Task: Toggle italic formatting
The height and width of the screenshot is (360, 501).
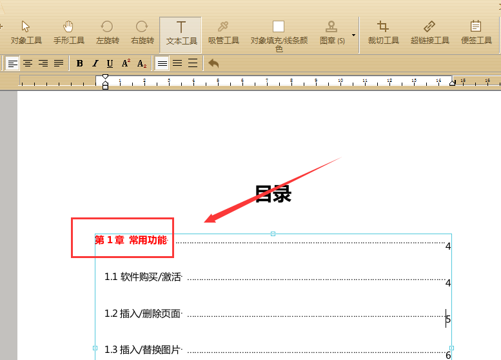Action: point(95,63)
